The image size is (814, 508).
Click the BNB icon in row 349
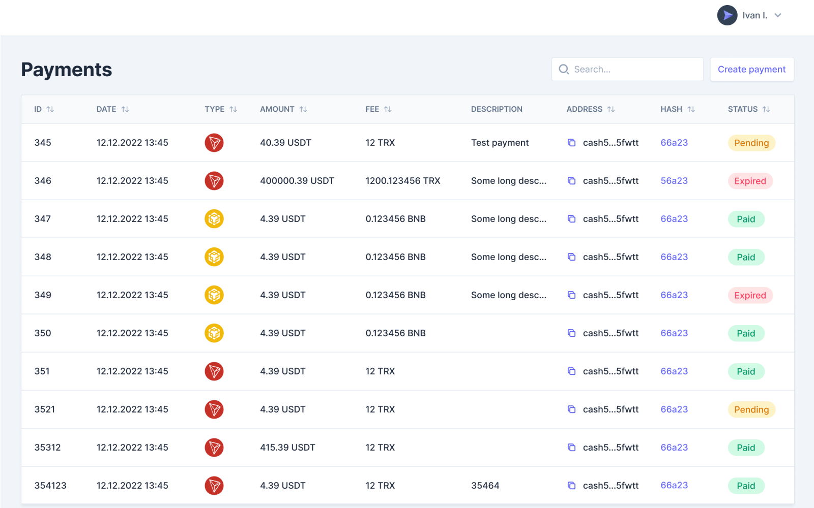click(214, 295)
